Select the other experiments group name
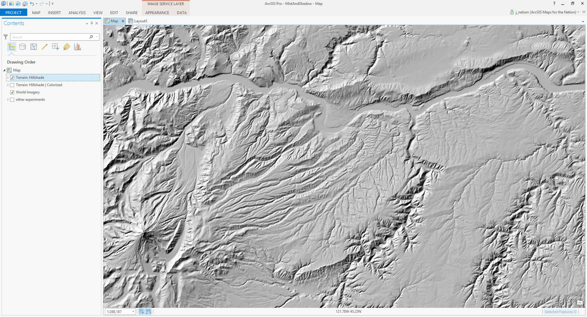 [x=30, y=100]
